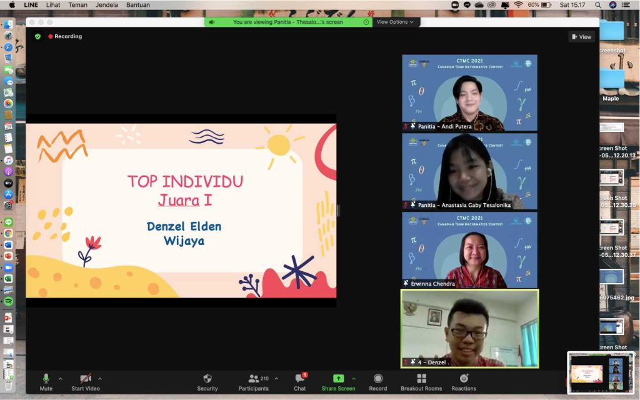Open the Security shield icon
Viewport: 640px width, 400px height.
(207, 379)
